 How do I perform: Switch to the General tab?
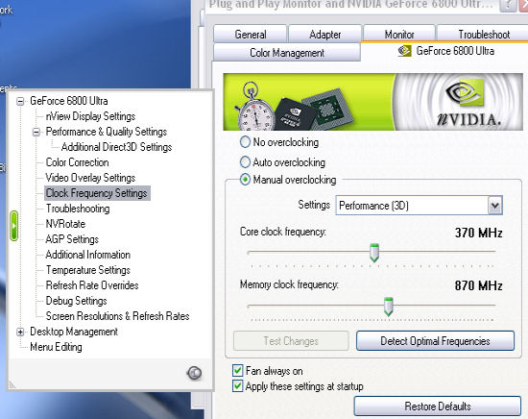point(251,35)
